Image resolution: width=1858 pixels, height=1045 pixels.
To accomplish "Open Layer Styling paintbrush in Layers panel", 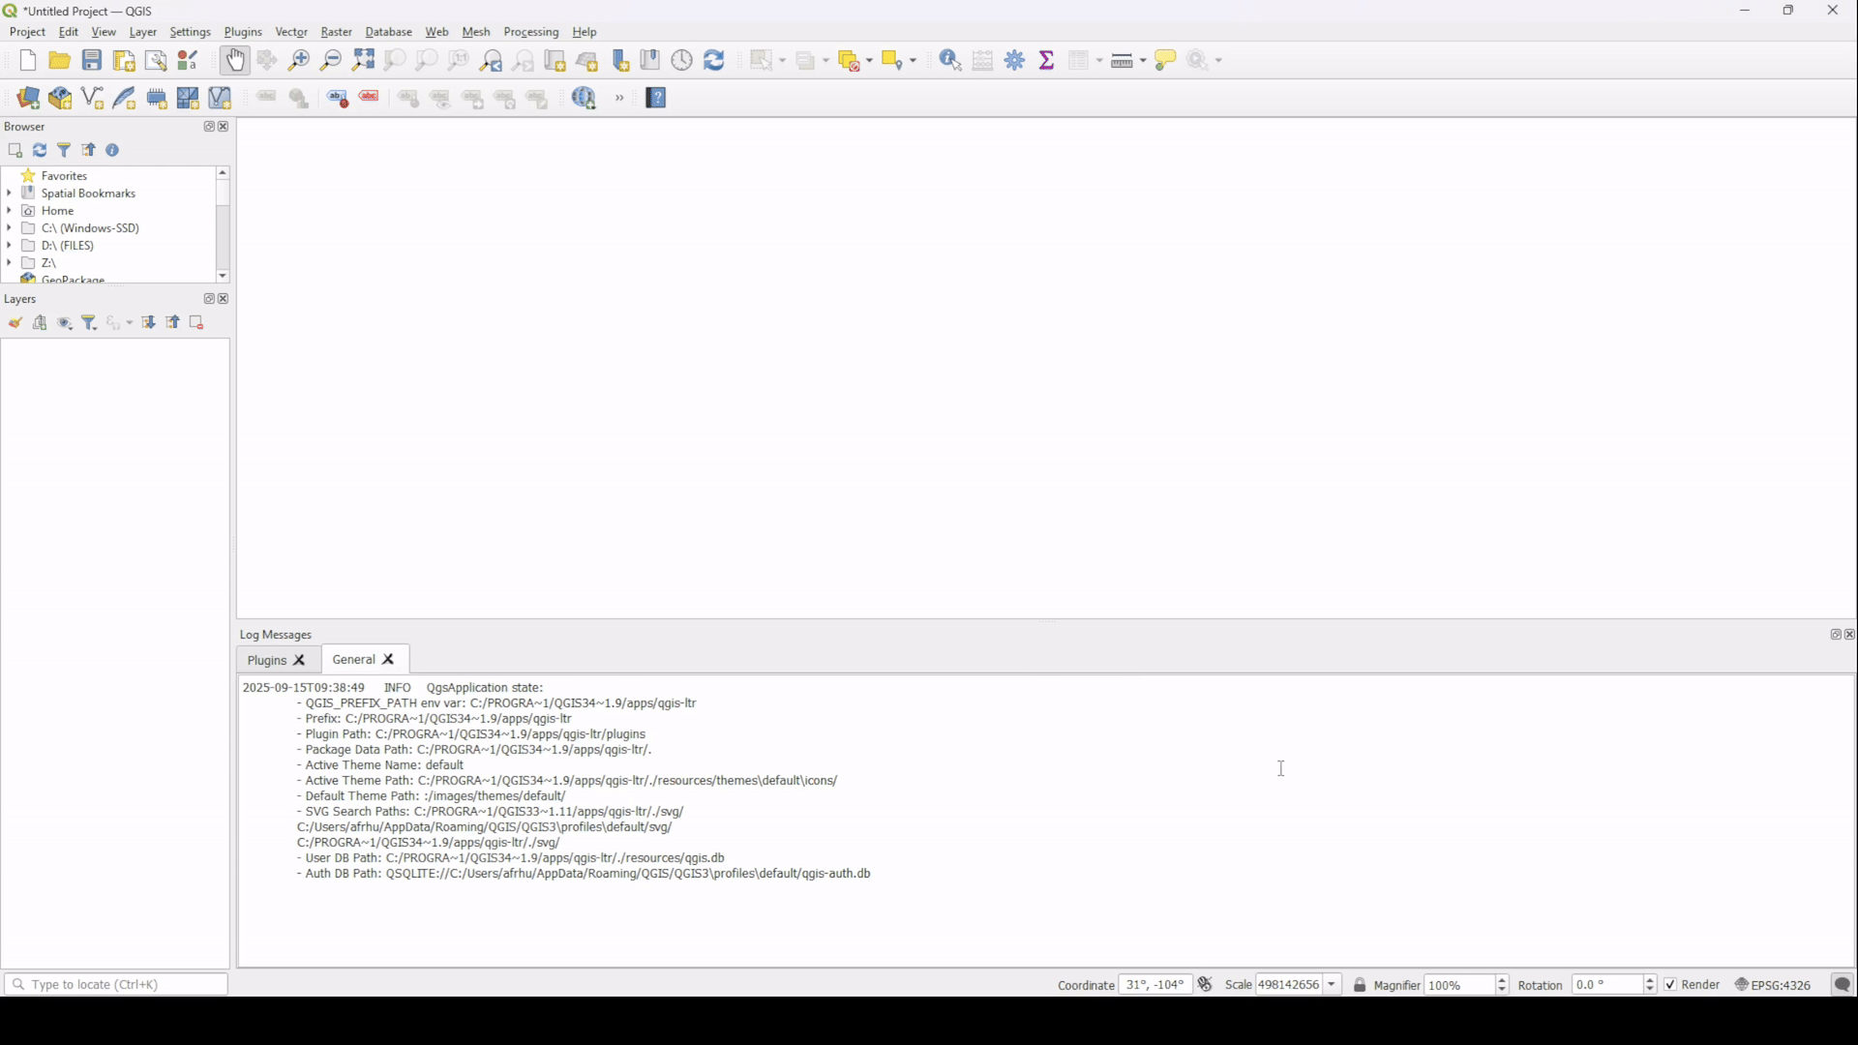I will (x=15, y=324).
